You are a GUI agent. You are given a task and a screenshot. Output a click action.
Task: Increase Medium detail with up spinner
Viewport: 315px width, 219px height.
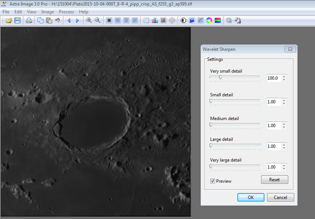coord(284,124)
